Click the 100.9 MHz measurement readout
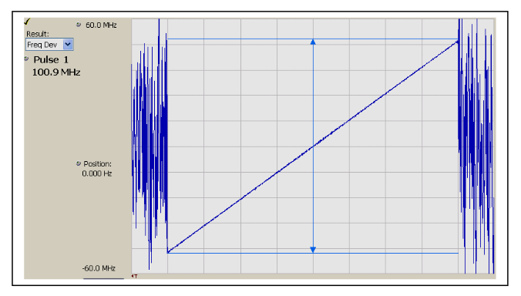 tap(56, 72)
